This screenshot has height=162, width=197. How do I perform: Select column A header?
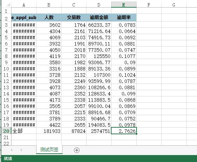coord(24,5)
